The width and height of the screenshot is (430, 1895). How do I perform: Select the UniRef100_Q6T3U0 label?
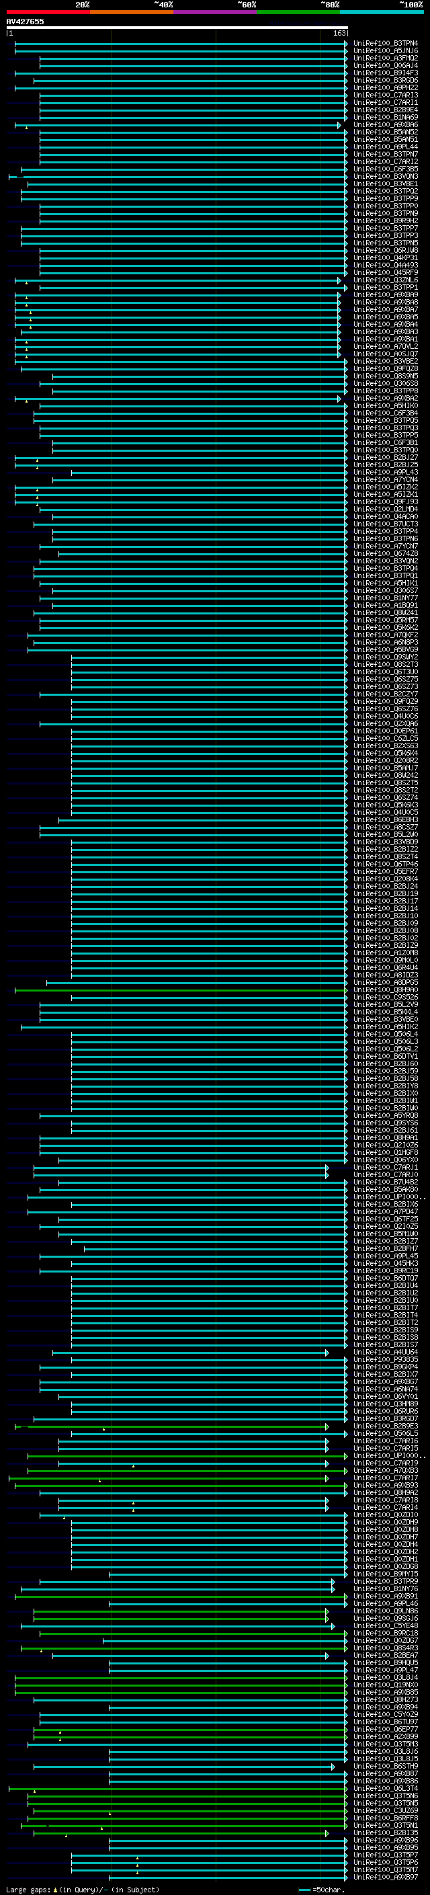pos(385,672)
